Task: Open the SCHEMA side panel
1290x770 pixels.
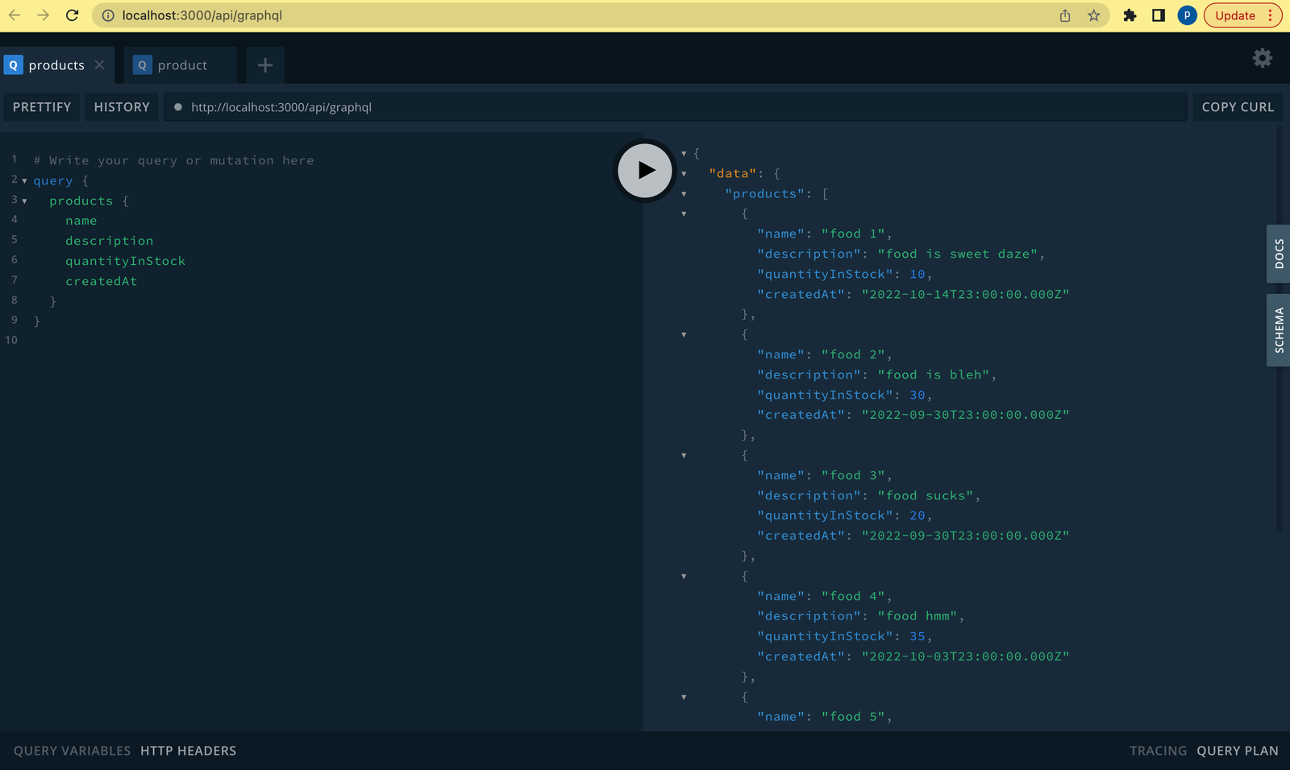Action: click(x=1279, y=330)
